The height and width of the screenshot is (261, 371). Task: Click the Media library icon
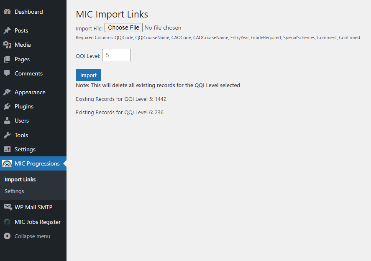[x=7, y=45]
